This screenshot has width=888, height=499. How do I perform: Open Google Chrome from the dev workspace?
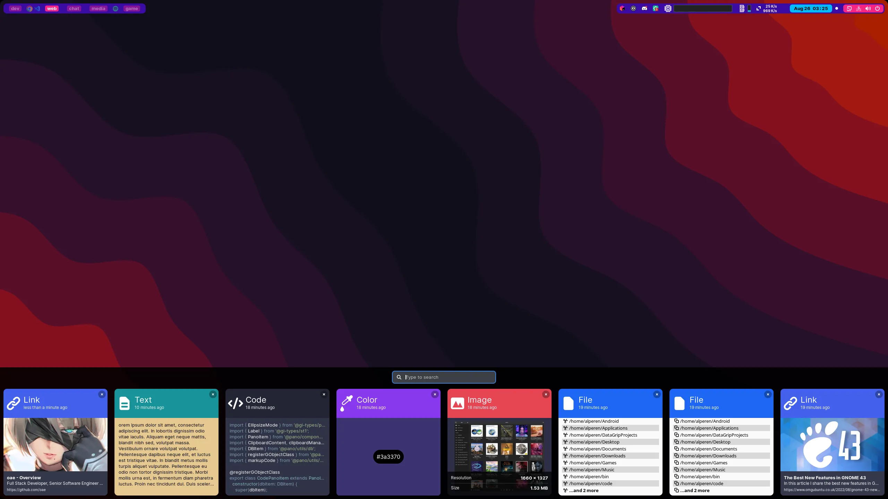pos(29,8)
